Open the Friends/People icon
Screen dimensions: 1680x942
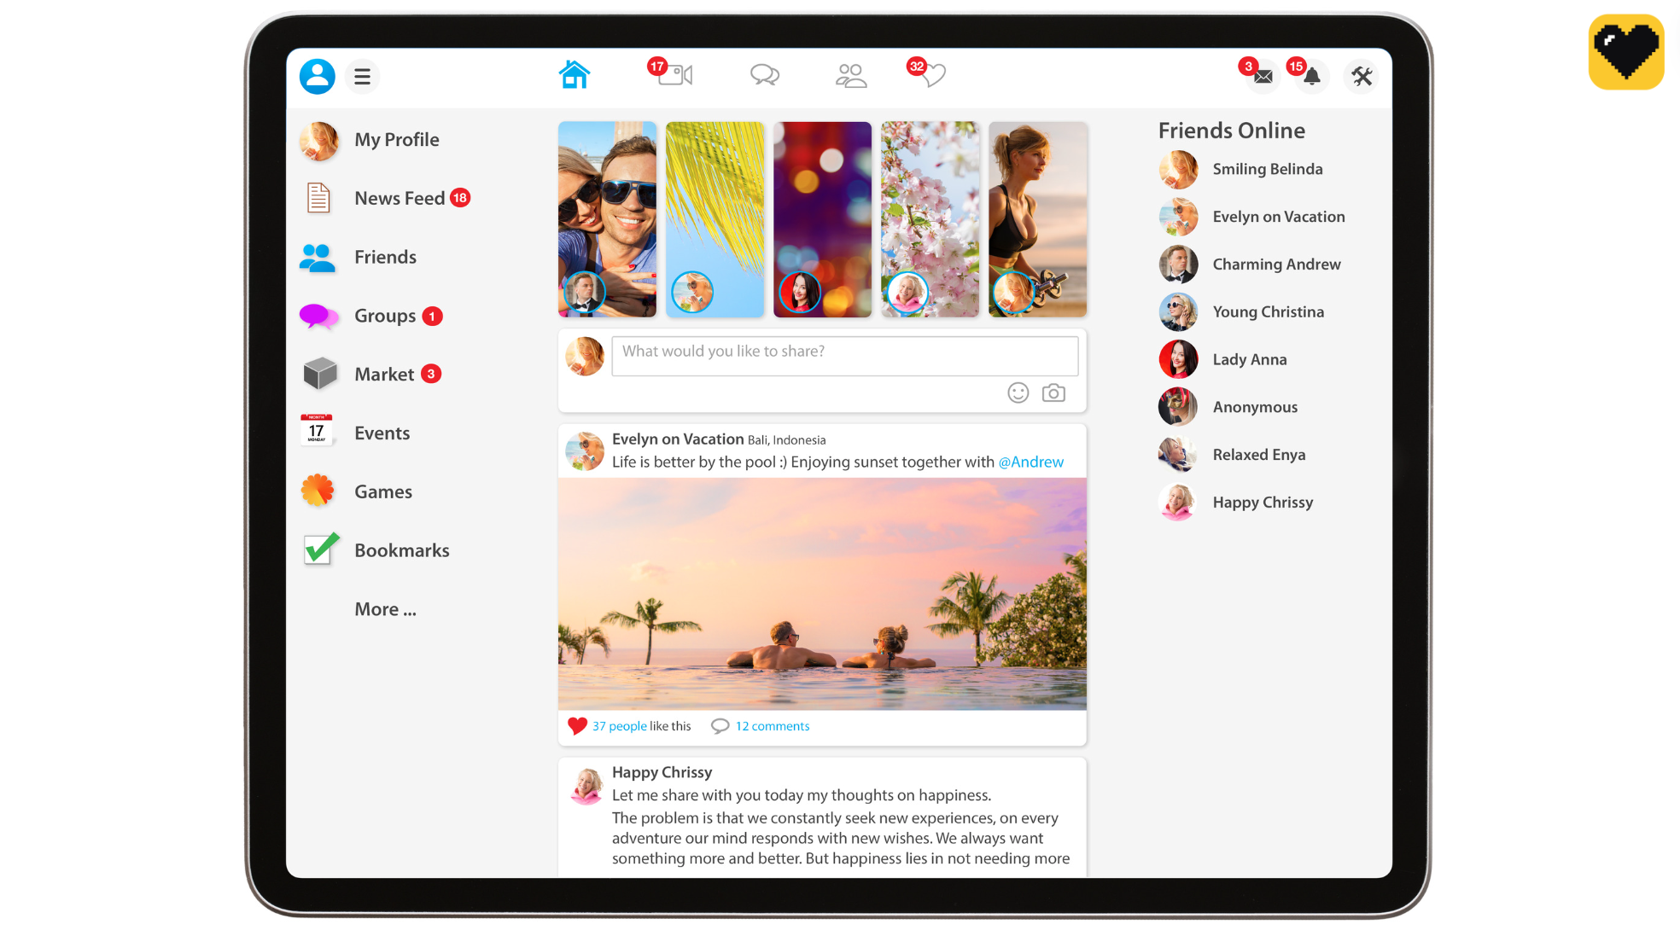click(x=852, y=76)
